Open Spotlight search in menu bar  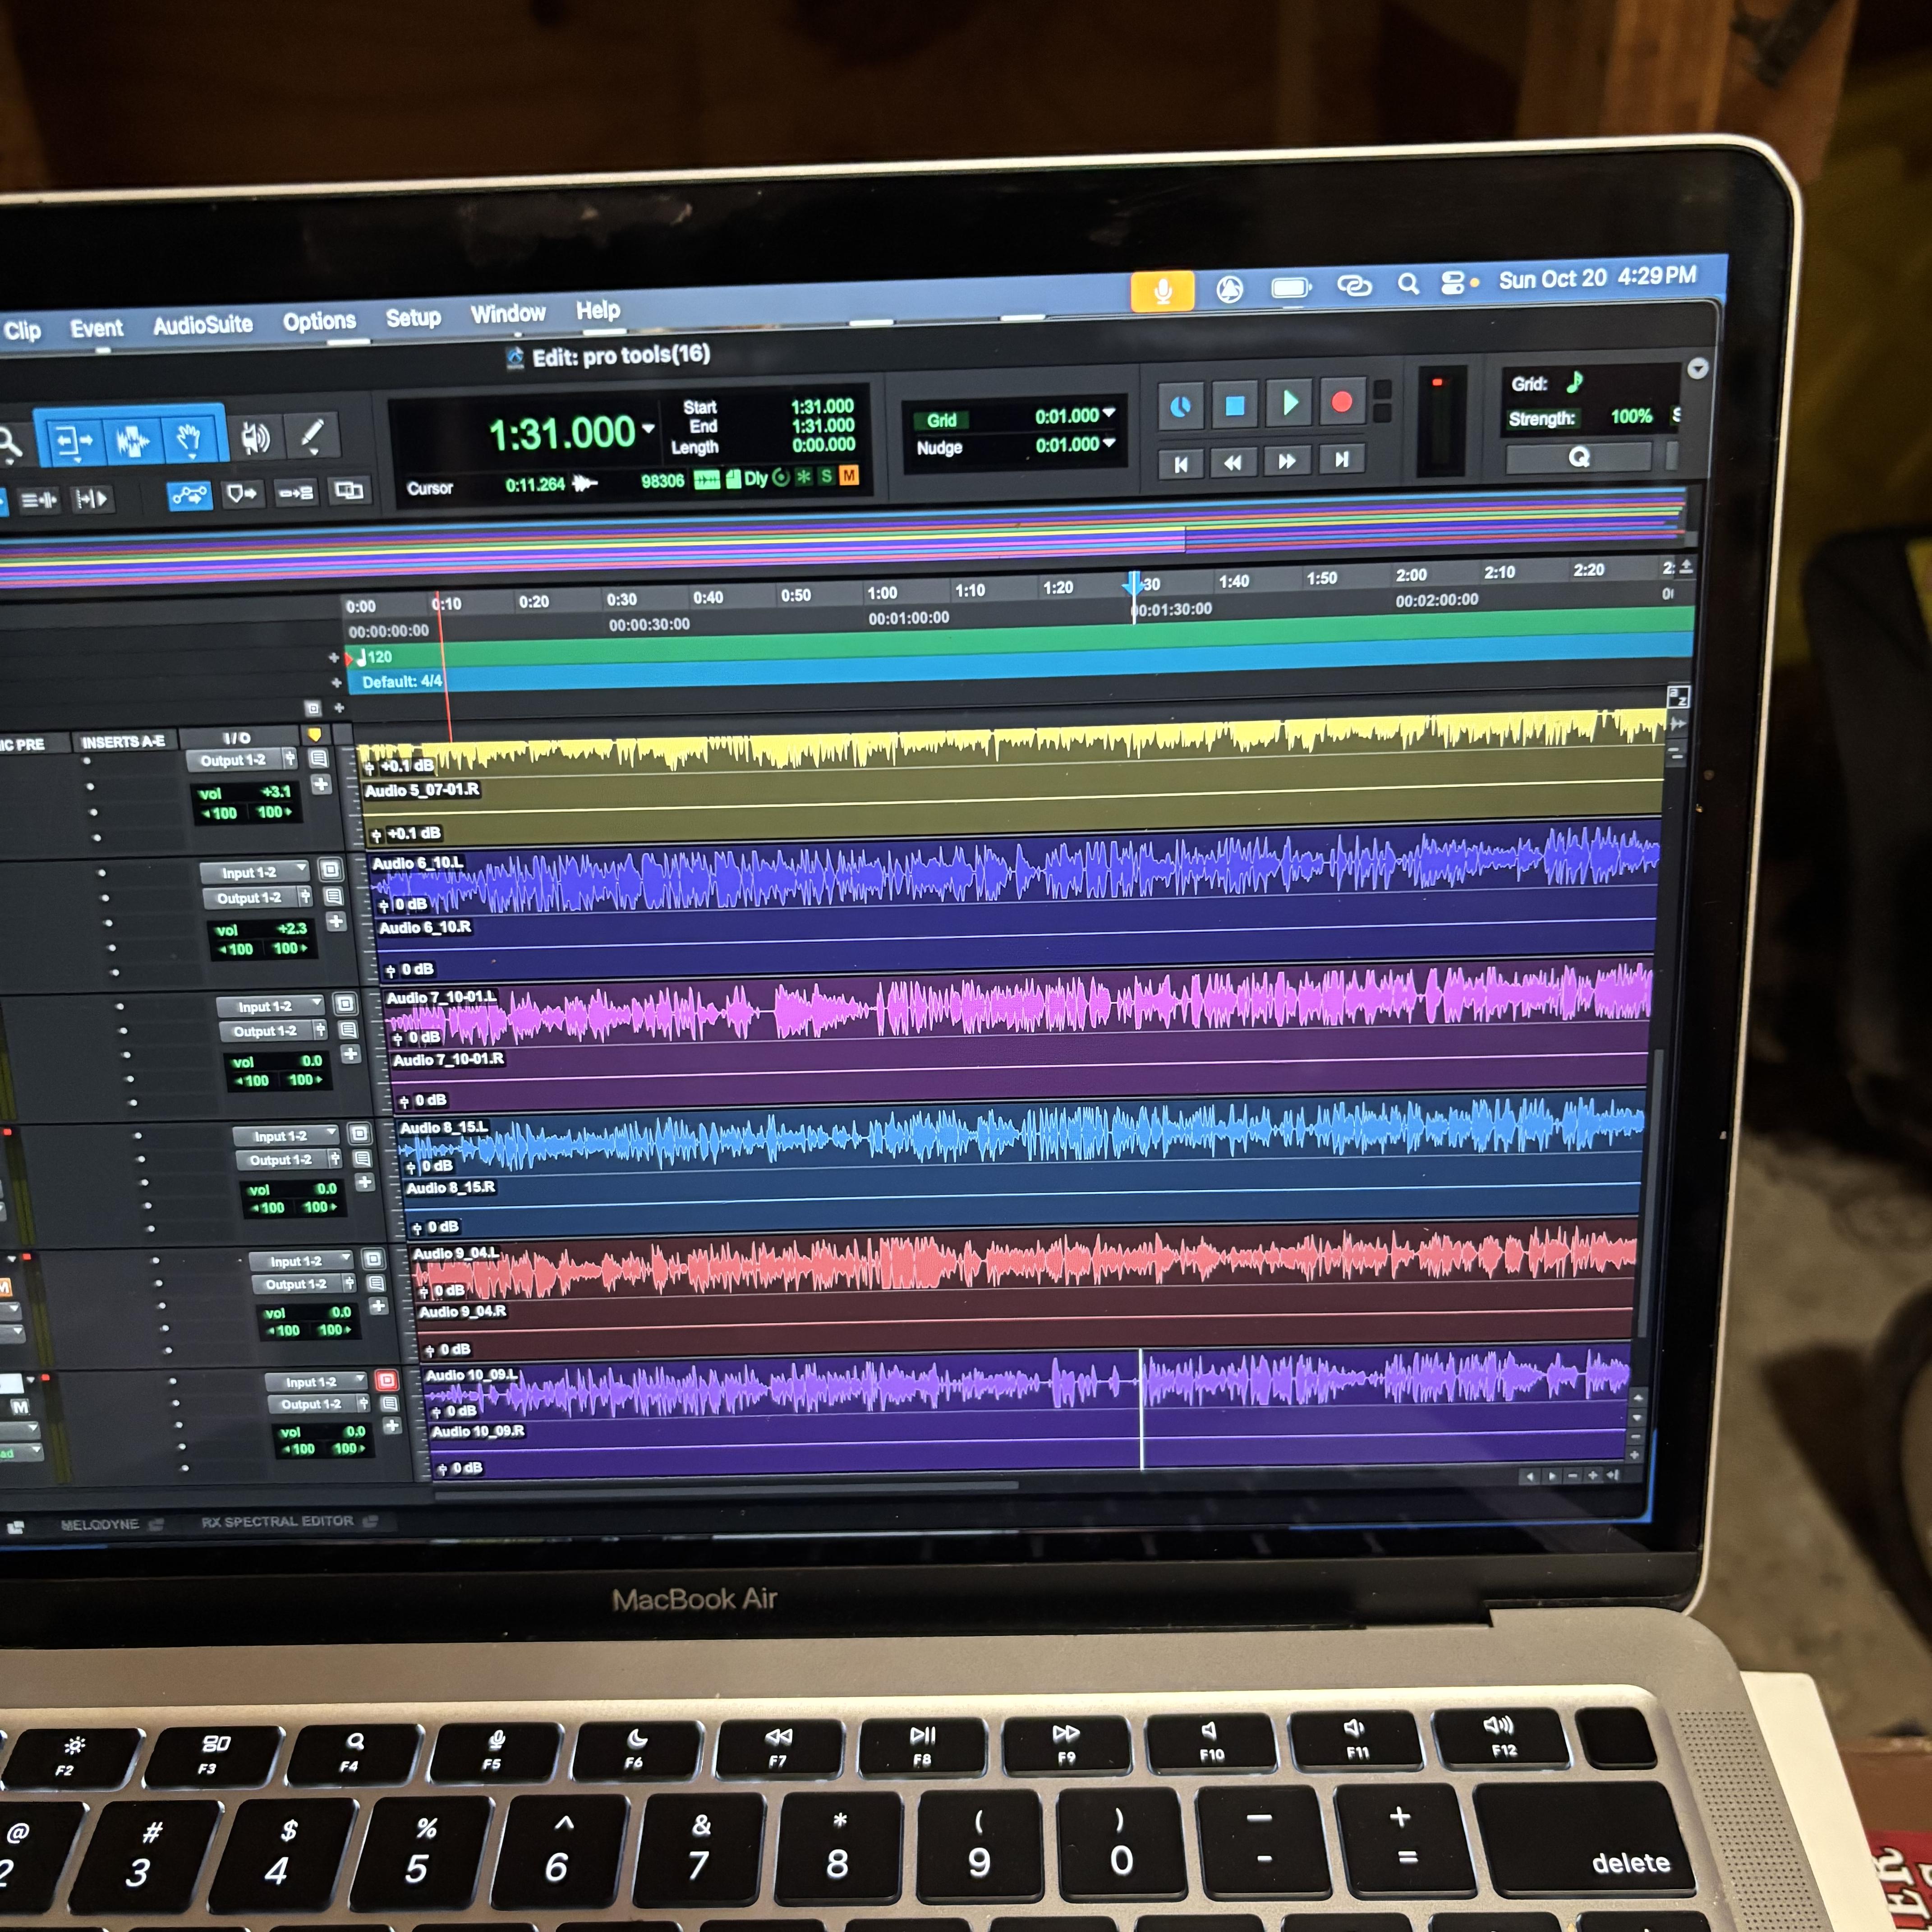[x=1408, y=284]
